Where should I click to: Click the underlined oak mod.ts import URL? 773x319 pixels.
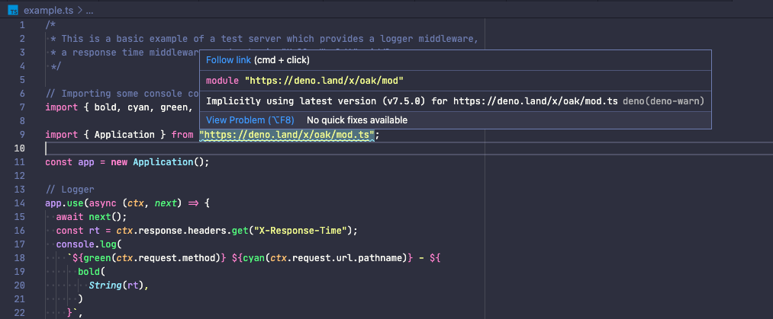[286, 135]
